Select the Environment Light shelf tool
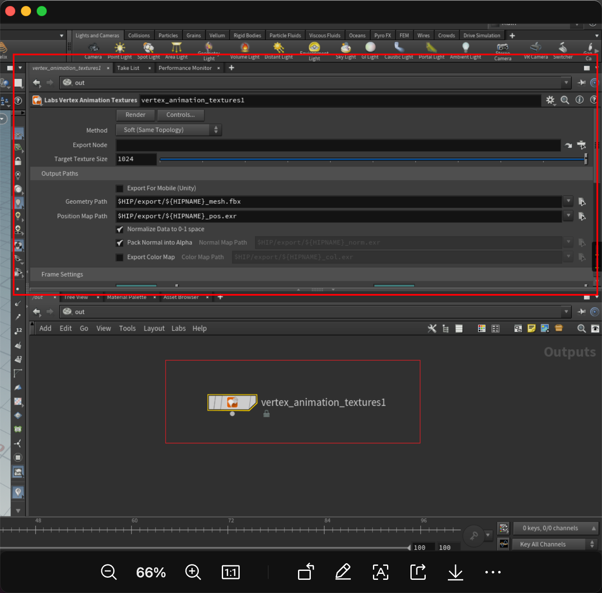This screenshot has width=602, height=593. 315,51
